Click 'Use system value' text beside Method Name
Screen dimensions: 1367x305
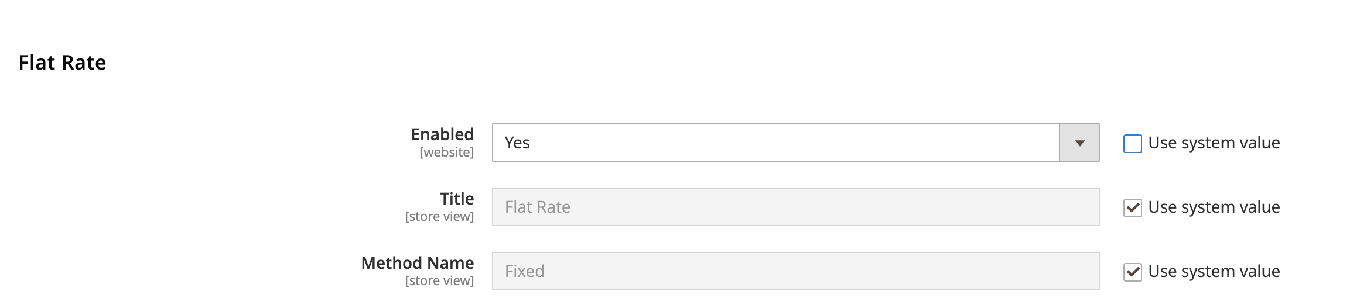click(x=1214, y=272)
